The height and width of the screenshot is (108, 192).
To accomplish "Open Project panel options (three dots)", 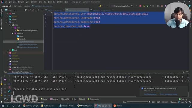I will (38, 10).
